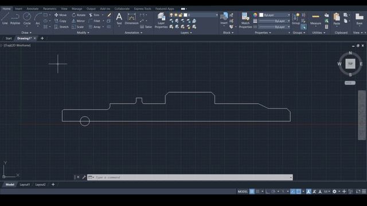Add a new drawing tab
The width and height of the screenshot is (367, 206).
pyautogui.click(x=42, y=38)
